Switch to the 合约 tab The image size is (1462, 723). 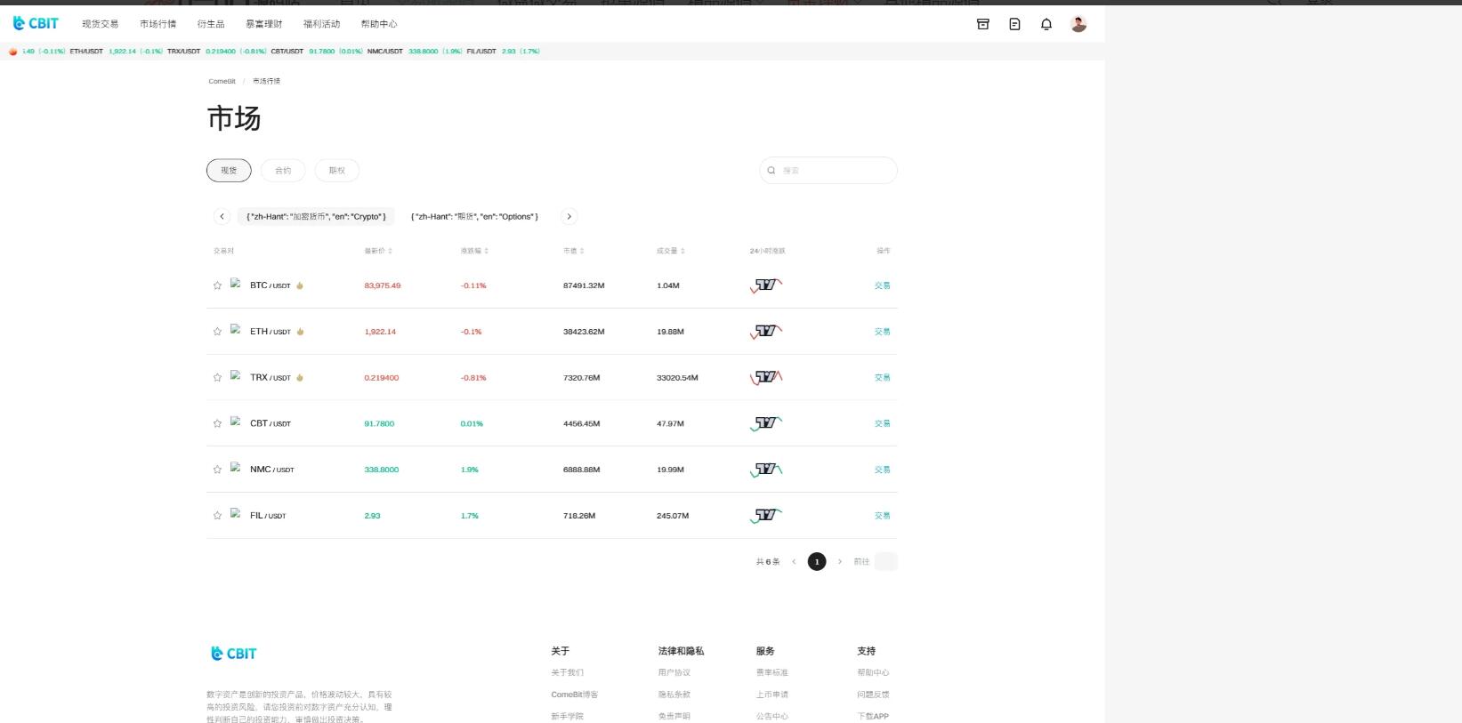[x=283, y=171]
